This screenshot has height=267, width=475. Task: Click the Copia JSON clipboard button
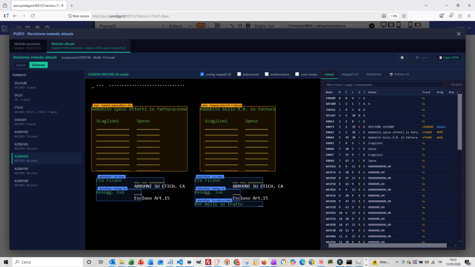[x=449, y=57]
